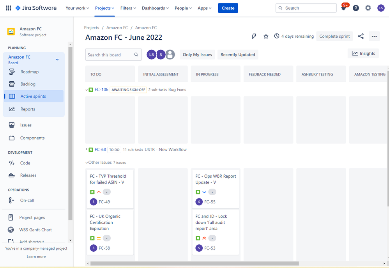The image size is (389, 268).
Task: Open the People dropdown
Action: (183, 8)
